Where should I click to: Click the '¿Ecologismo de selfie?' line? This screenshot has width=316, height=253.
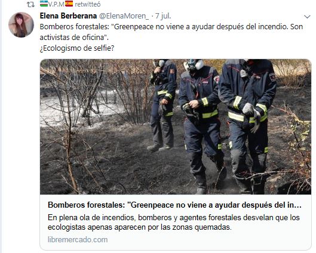tap(77, 48)
